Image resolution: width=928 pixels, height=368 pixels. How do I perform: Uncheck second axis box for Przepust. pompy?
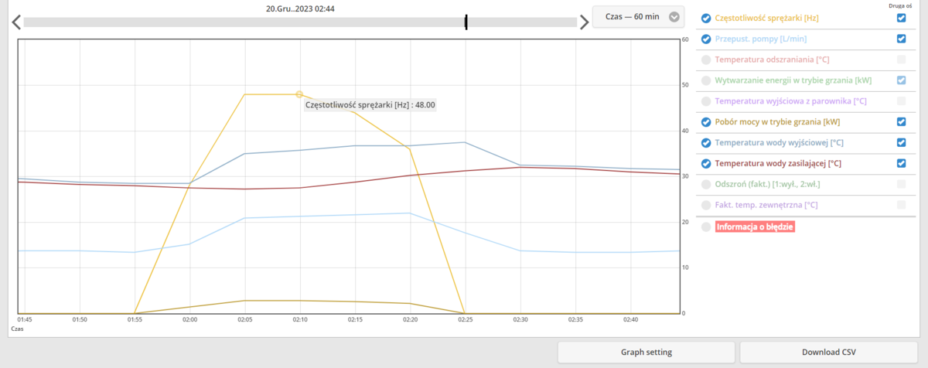coord(901,39)
